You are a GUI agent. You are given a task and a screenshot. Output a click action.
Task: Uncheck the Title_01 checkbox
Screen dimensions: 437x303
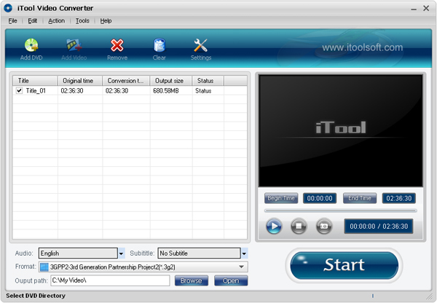coord(19,90)
